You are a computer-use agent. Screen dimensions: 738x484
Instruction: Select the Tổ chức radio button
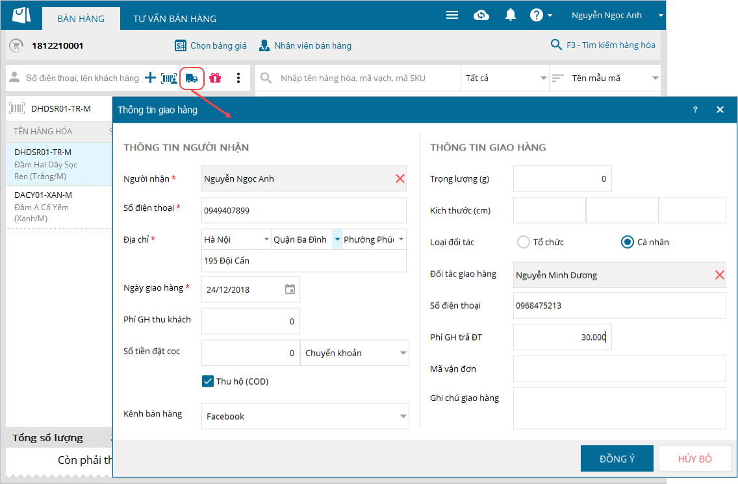(x=524, y=242)
